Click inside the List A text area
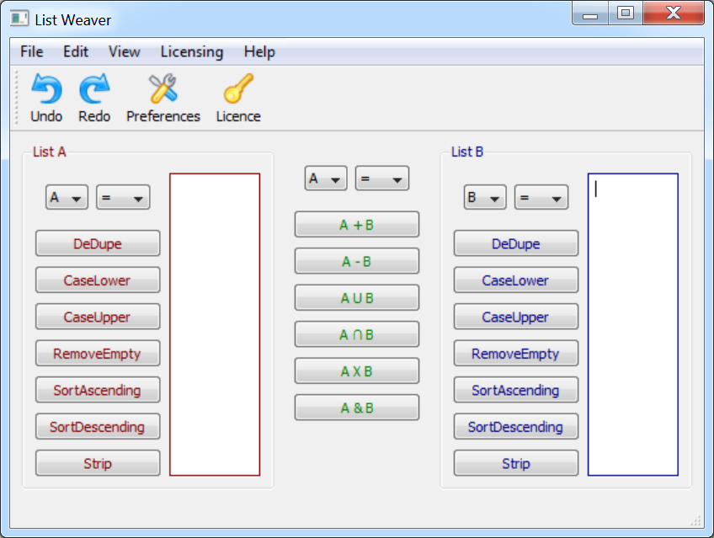This screenshot has height=538, width=714. [x=215, y=324]
